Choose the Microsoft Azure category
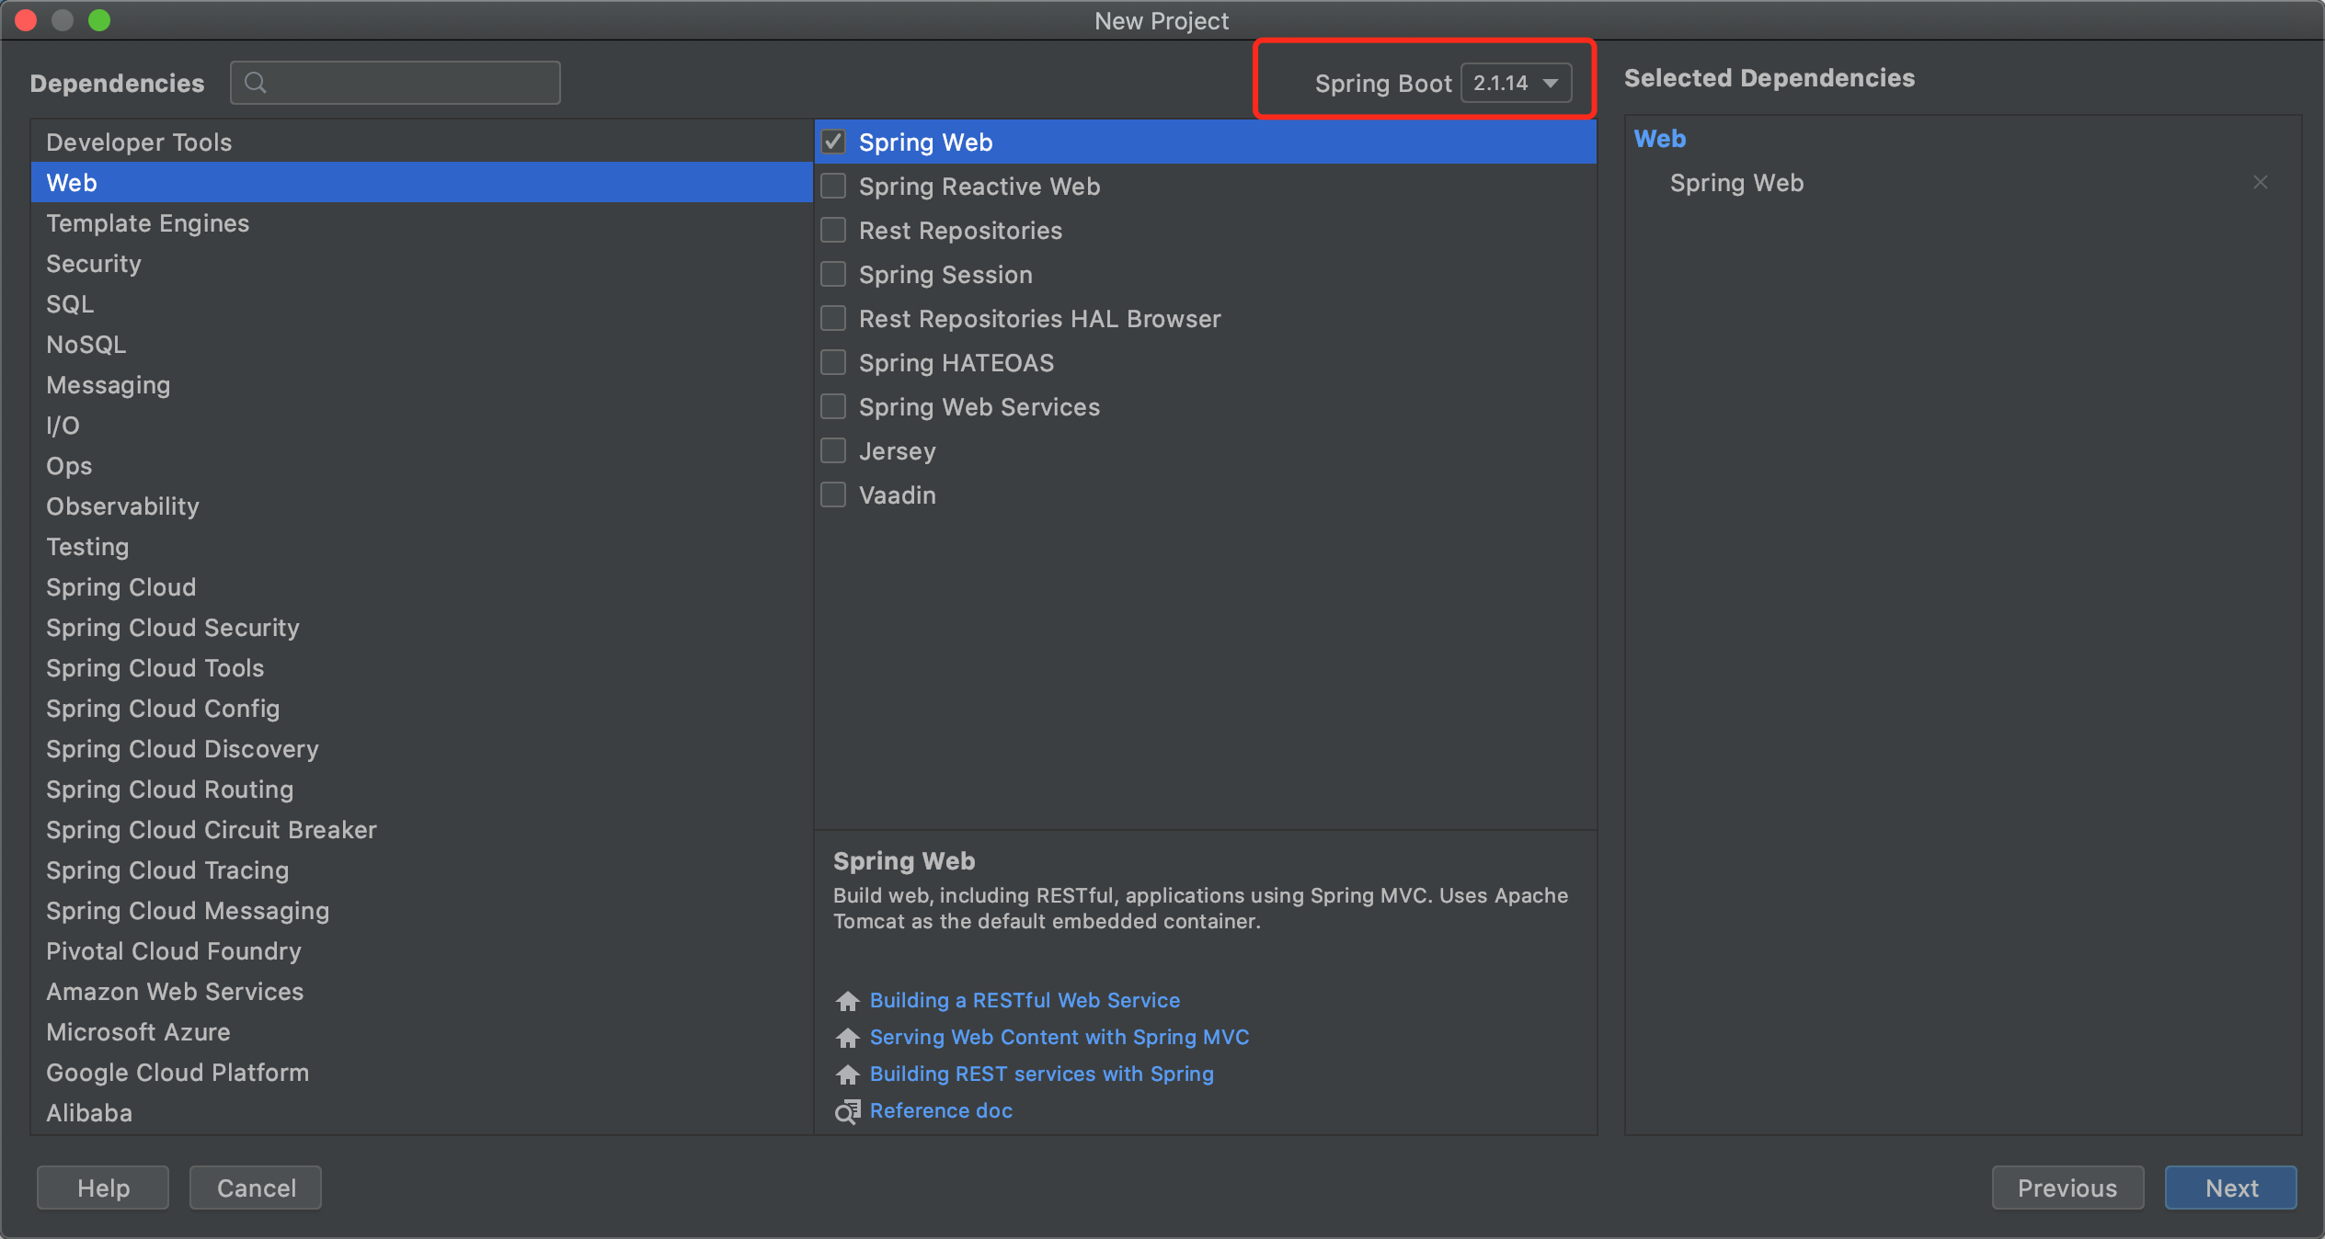The width and height of the screenshot is (2325, 1239). tap(422, 1032)
